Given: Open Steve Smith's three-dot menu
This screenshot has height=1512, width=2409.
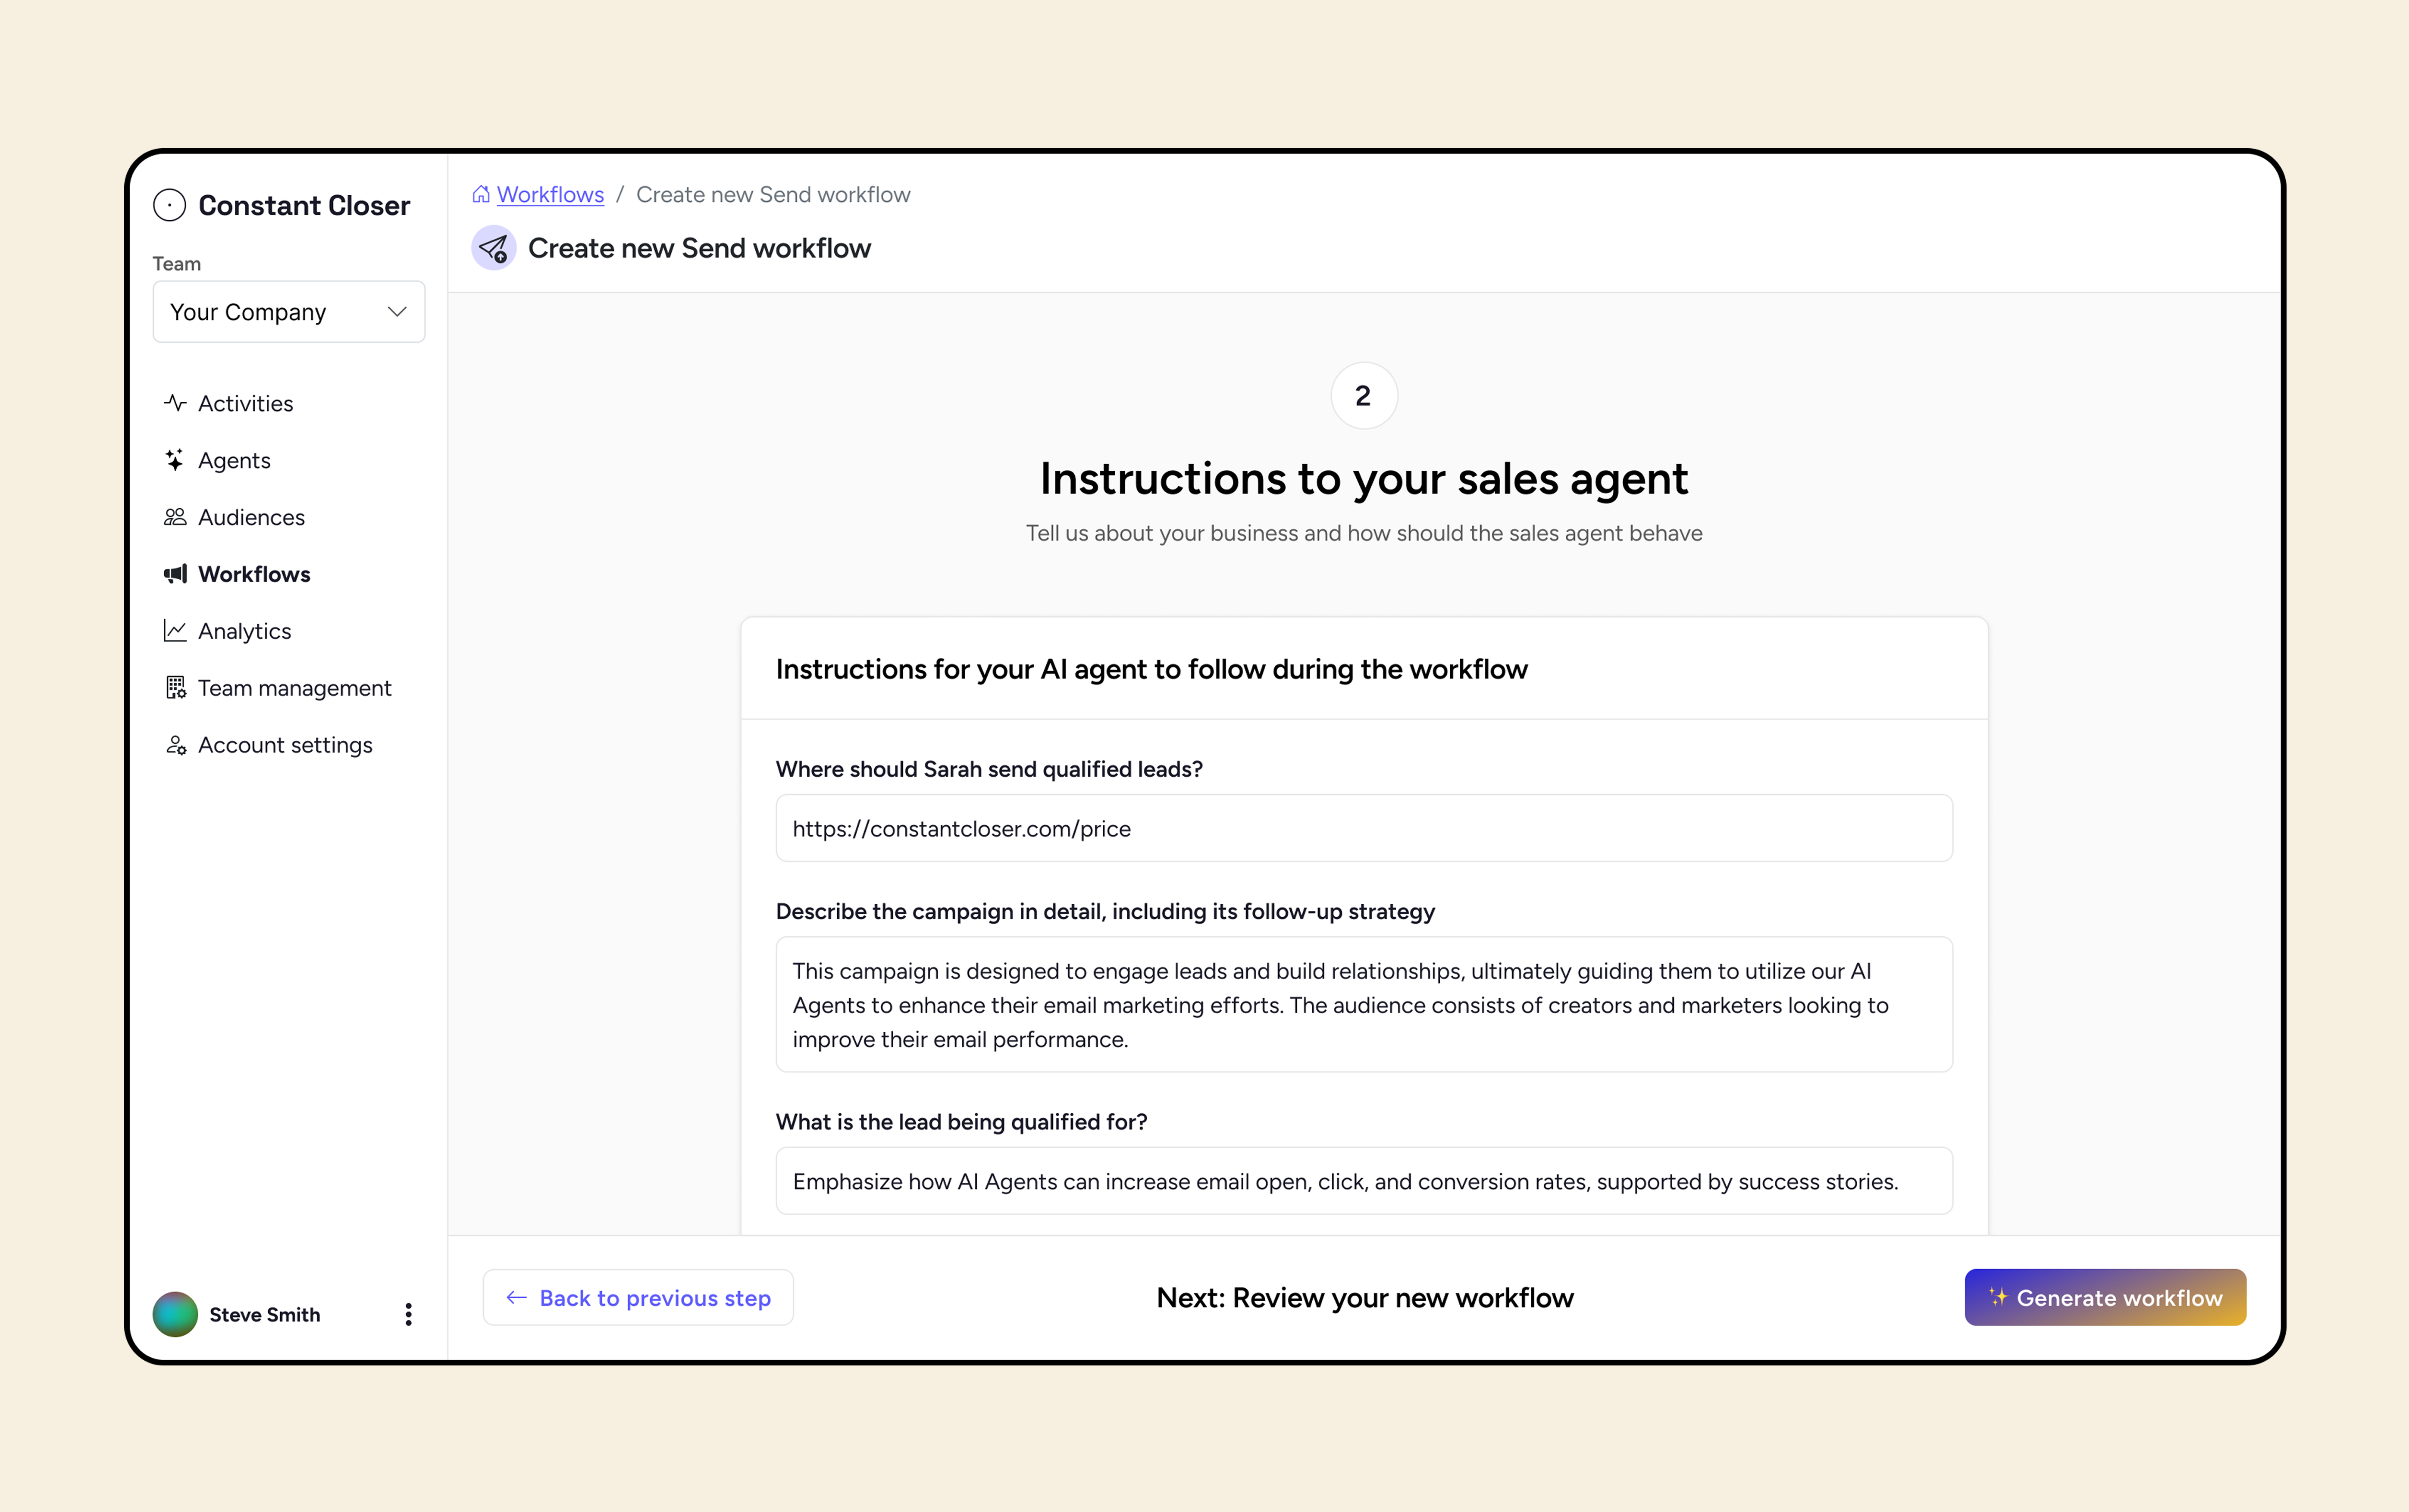Looking at the screenshot, I should coord(408,1314).
